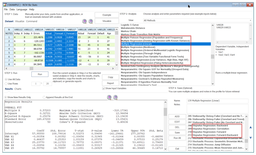This screenshot has width=256, height=155.
Task: Open the View All Methods dropdown
Action: (197, 20)
